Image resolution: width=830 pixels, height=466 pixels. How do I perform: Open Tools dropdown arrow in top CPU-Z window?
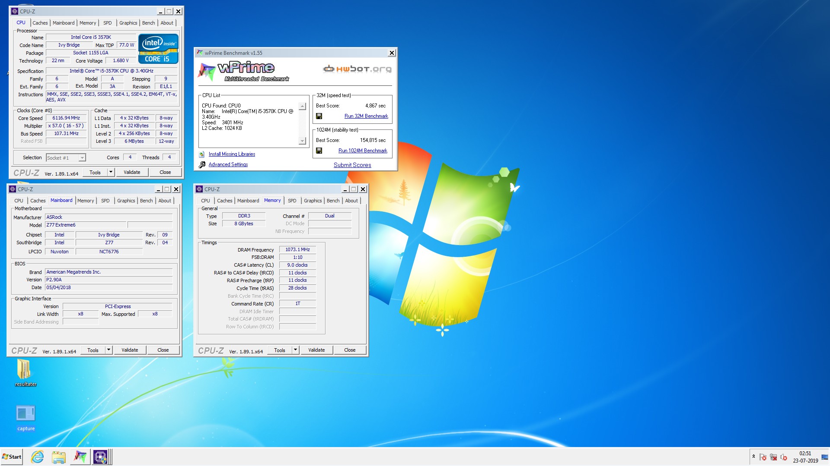[111, 172]
